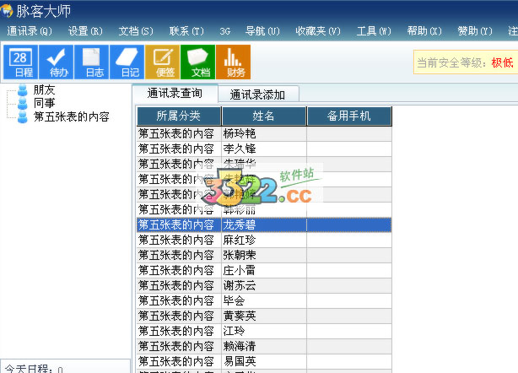Sort by 备用手机 column header

point(349,116)
